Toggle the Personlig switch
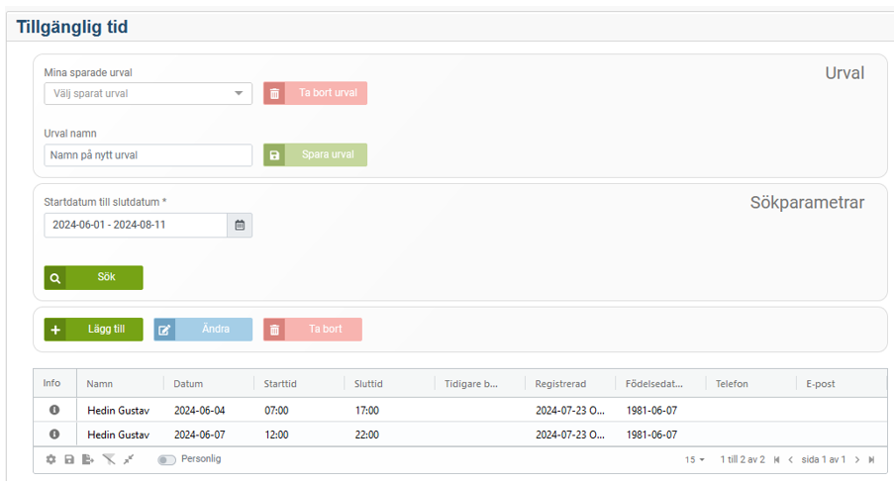The image size is (894, 483). tap(166, 460)
